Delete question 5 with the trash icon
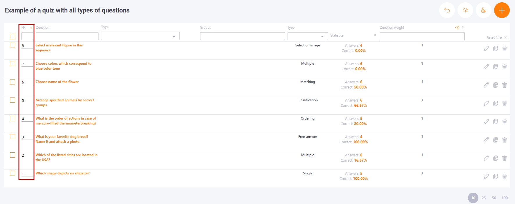Viewport: 515px width, 204px height. 505,103
